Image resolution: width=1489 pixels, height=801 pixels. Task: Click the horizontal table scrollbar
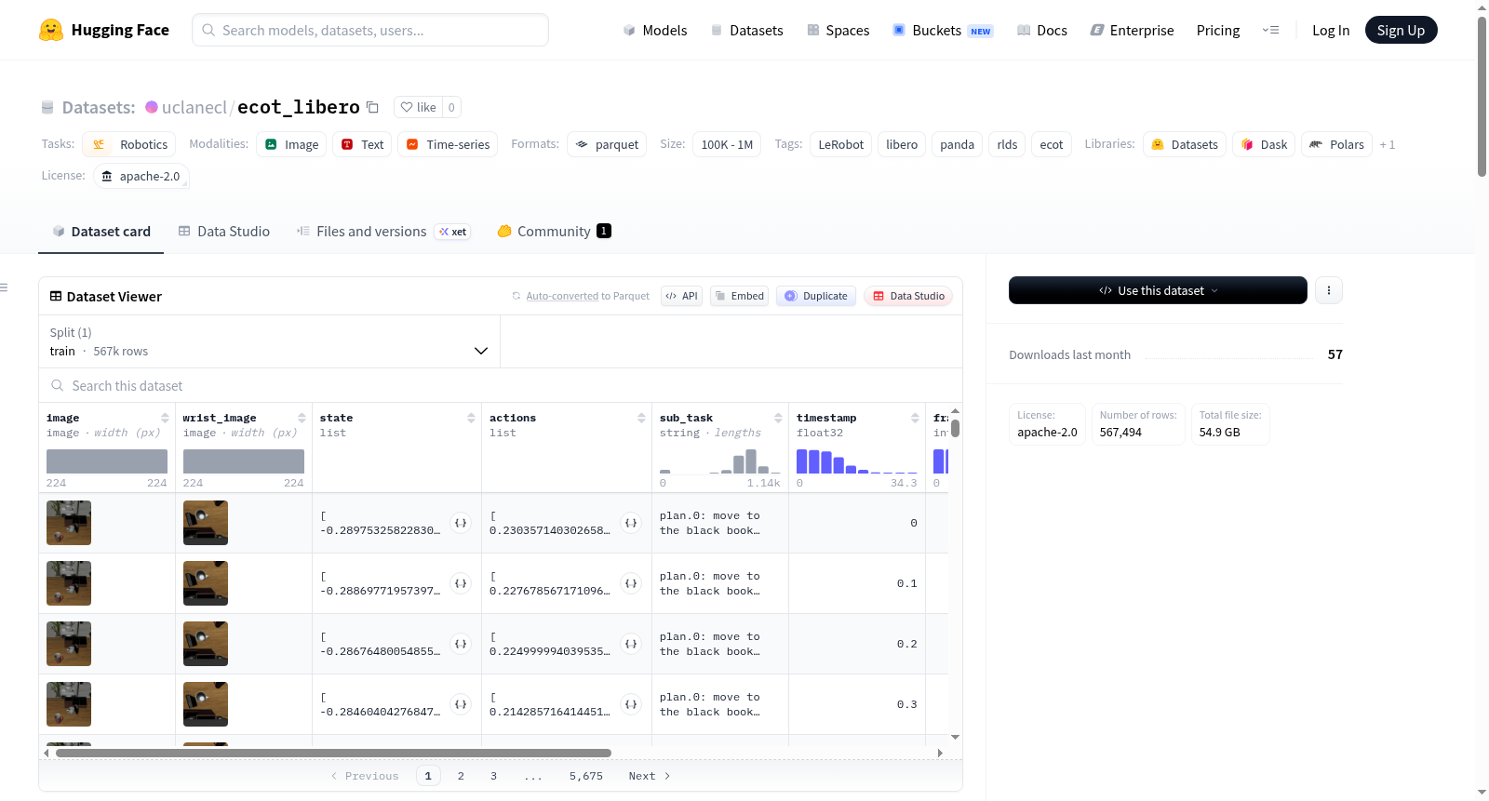333,753
